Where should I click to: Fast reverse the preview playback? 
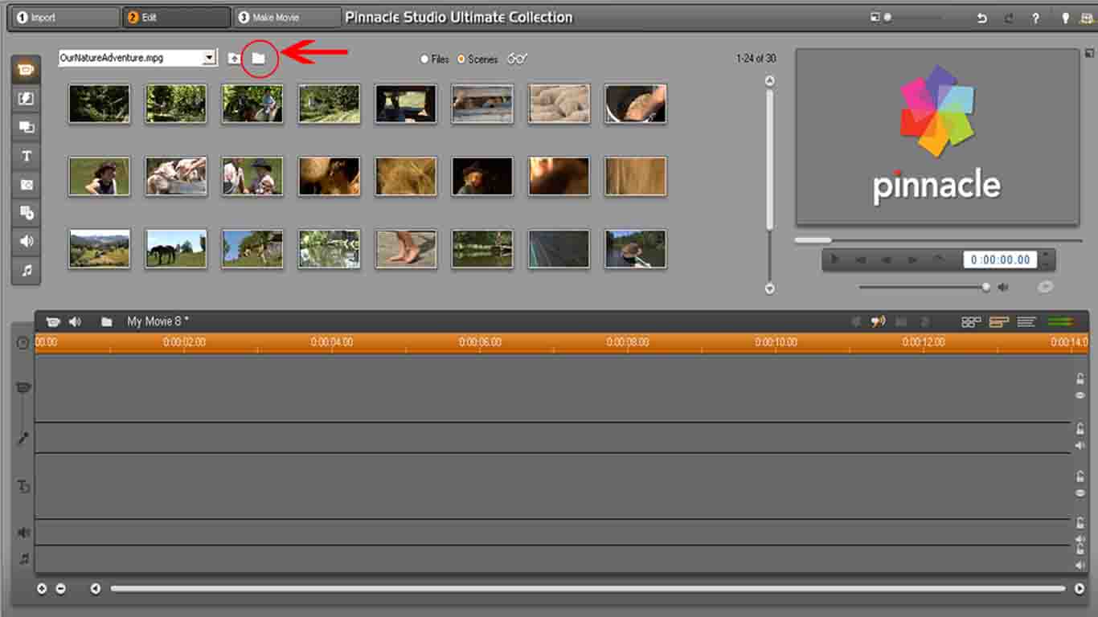(886, 259)
